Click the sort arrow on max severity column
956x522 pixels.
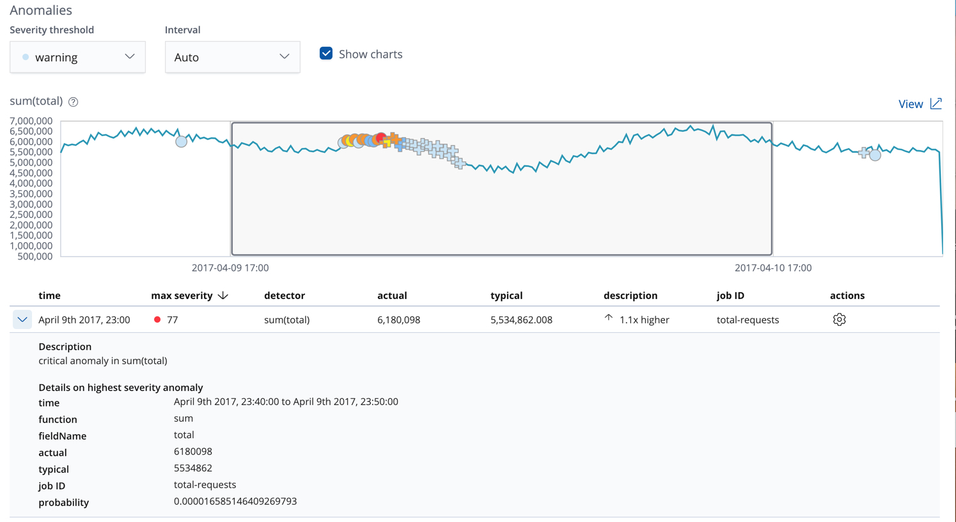tap(223, 295)
